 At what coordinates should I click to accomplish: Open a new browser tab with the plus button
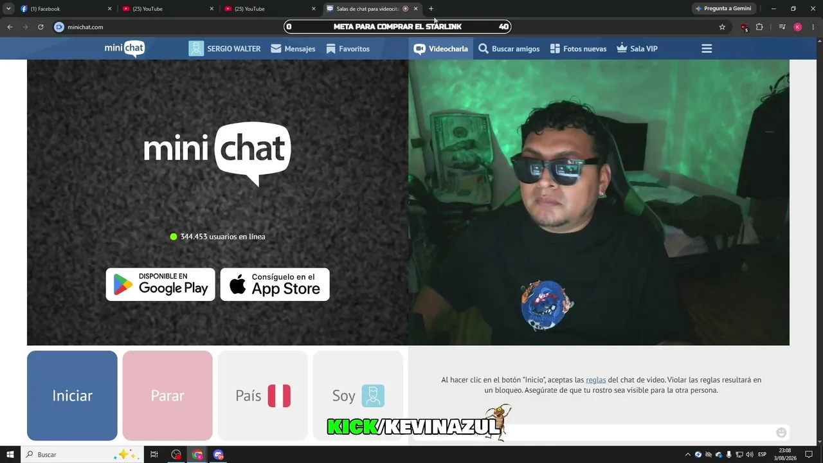431,8
